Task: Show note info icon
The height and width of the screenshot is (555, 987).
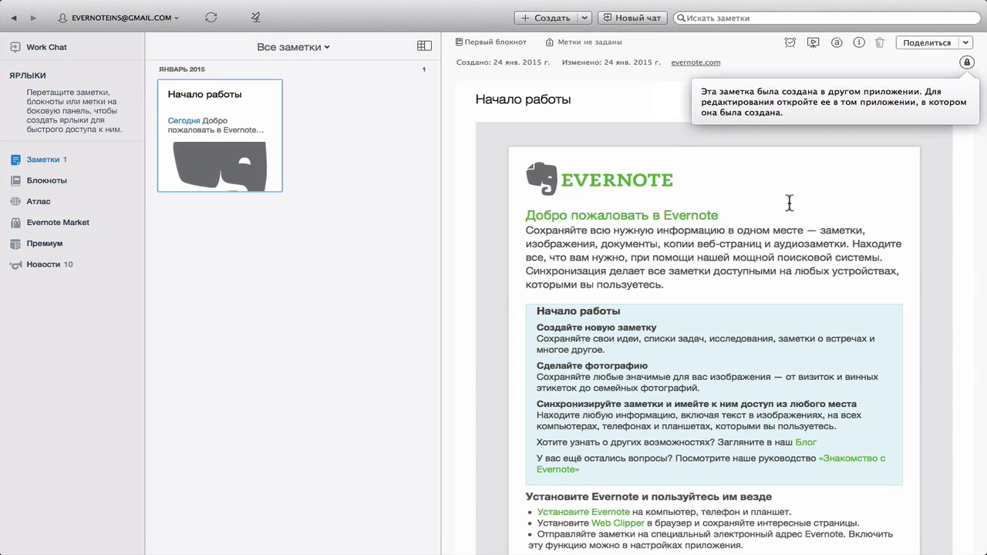Action: tap(858, 43)
